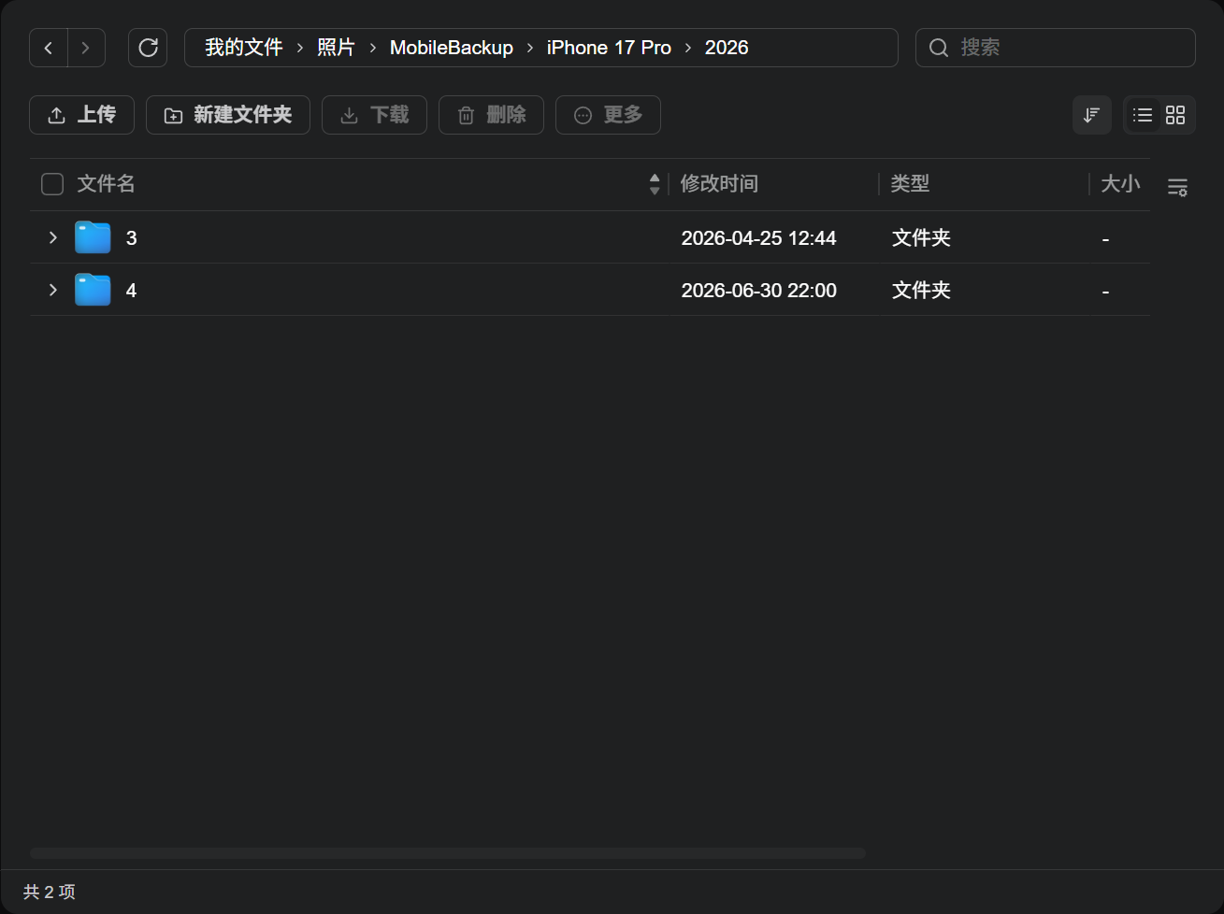
Task: Click date 2026-06-30 22:00
Action: 758,291
